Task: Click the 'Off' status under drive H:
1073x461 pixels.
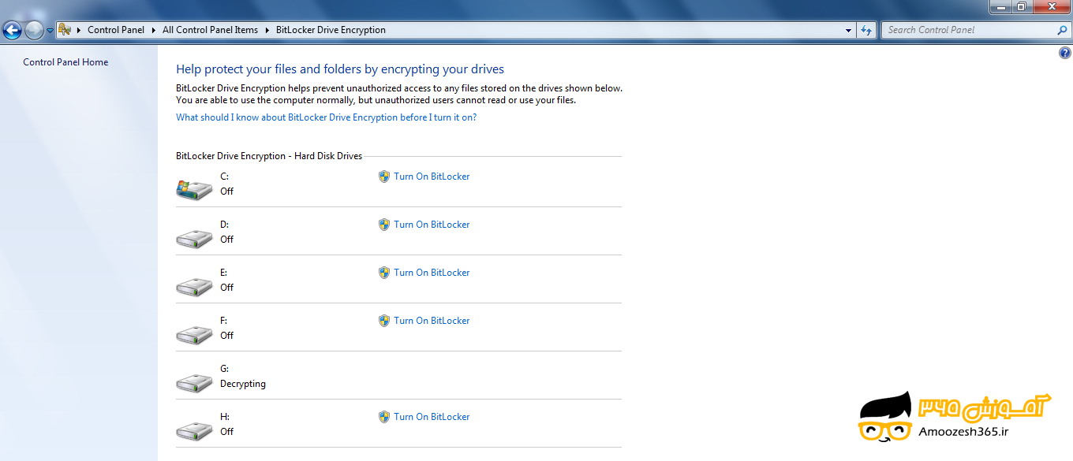Action: click(227, 432)
